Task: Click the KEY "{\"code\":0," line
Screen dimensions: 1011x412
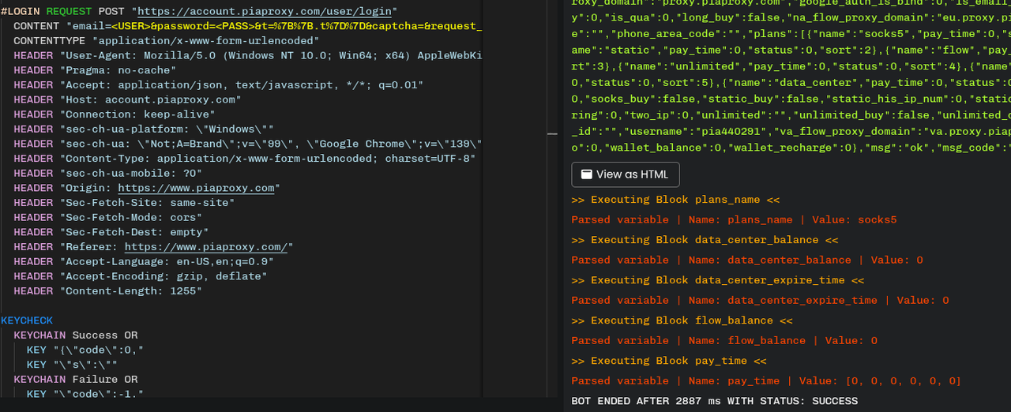Action: coord(85,350)
